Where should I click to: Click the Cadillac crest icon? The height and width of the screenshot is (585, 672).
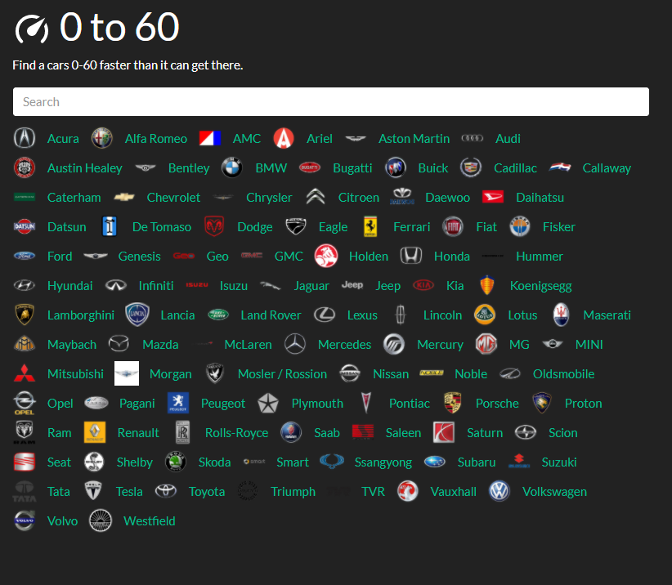click(471, 167)
